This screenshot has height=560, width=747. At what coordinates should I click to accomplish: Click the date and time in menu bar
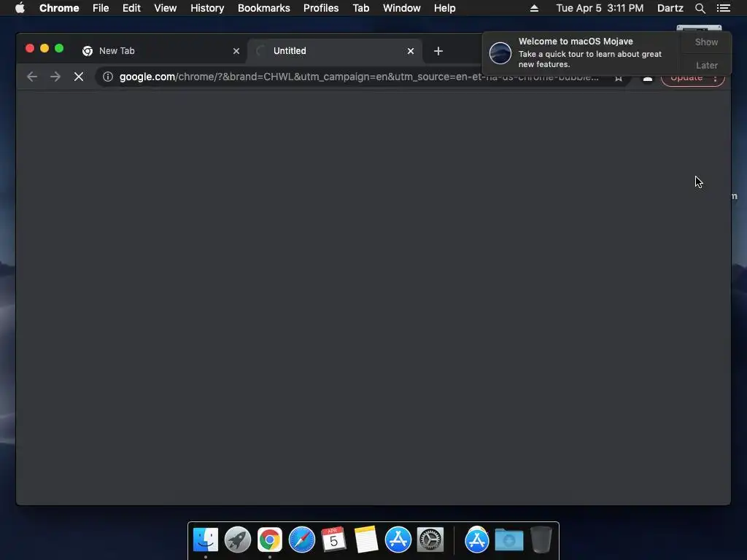(600, 8)
